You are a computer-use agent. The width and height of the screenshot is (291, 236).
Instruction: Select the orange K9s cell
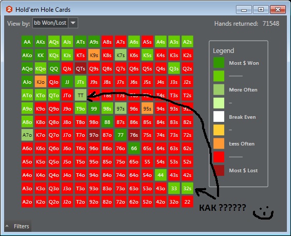pyautogui.click(x=94, y=55)
